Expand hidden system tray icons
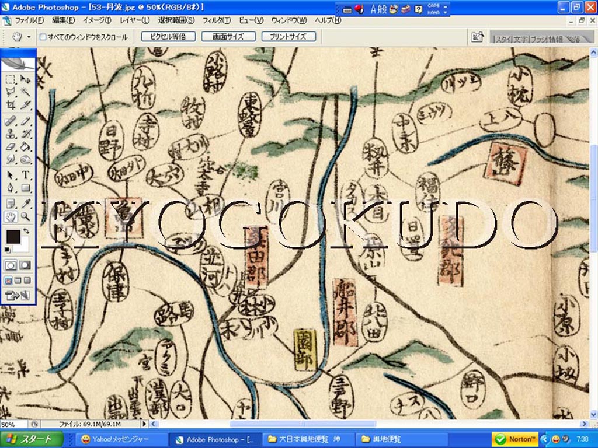This screenshot has height=448, width=598. [544, 439]
